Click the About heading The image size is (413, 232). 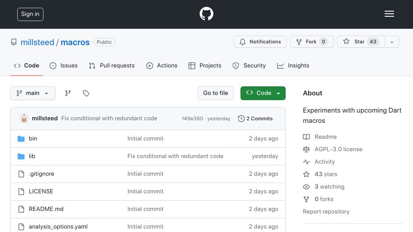click(x=313, y=93)
